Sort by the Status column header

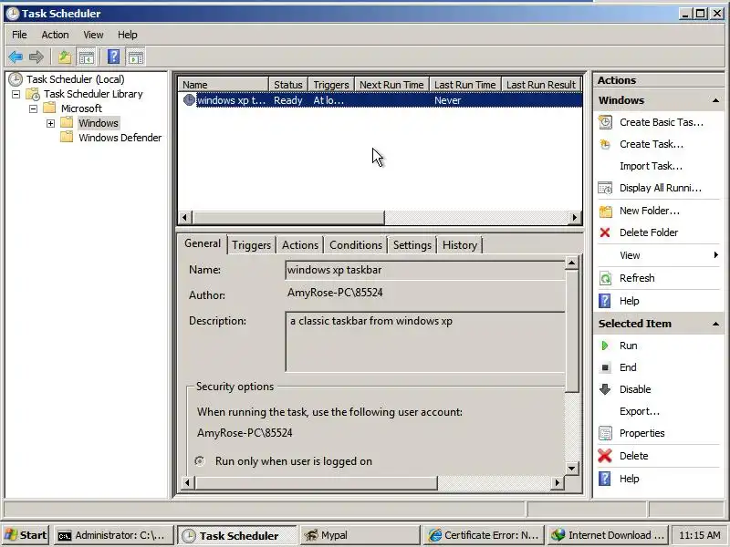[288, 85]
